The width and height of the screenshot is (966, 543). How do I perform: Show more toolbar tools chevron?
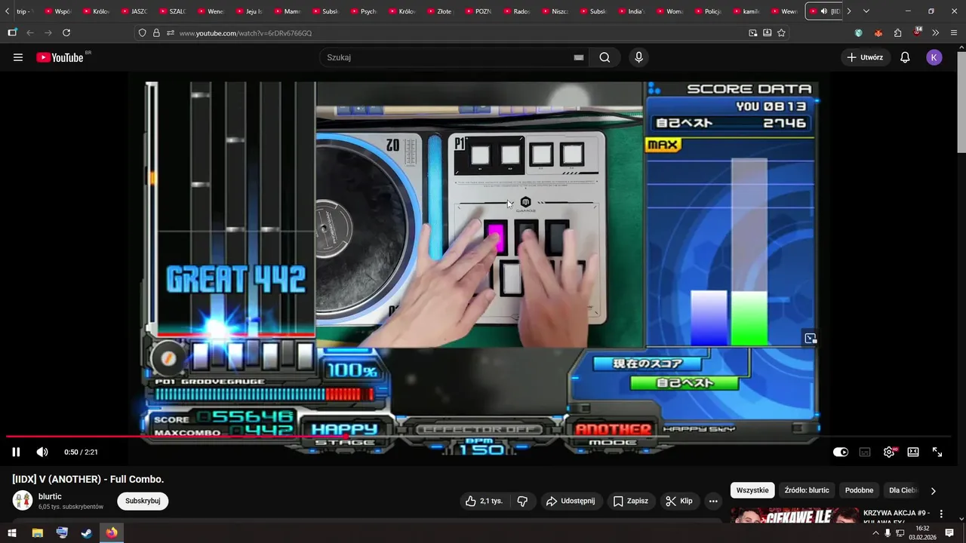(935, 32)
